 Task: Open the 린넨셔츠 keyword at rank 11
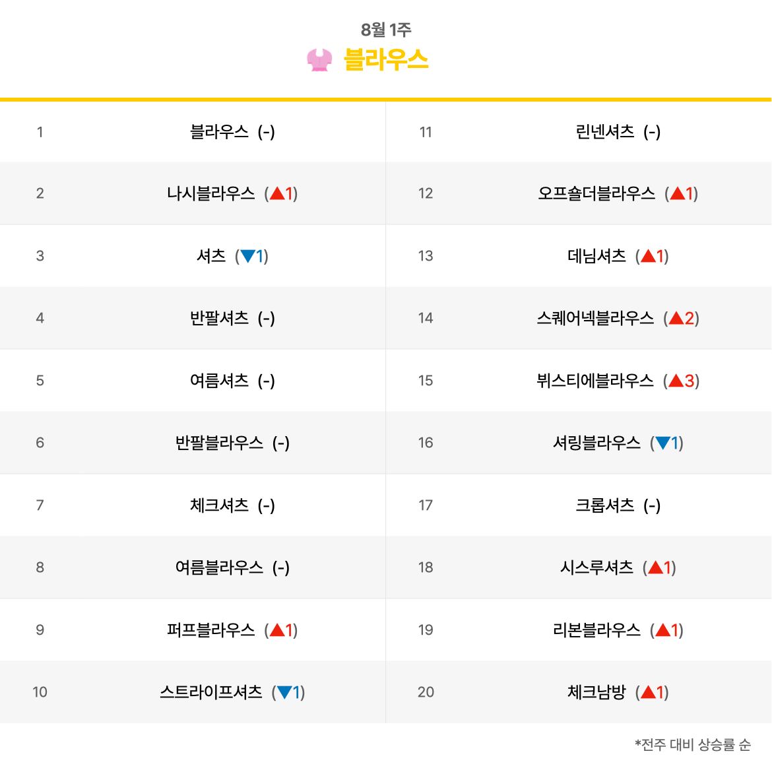605,132
